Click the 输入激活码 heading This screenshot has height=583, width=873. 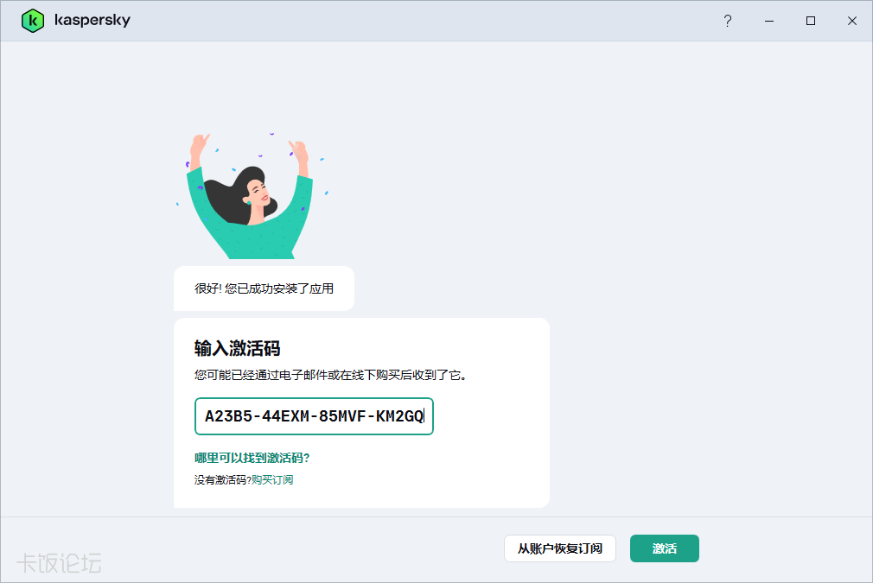pos(237,348)
